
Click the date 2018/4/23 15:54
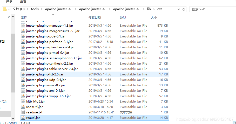pos(101,101)
